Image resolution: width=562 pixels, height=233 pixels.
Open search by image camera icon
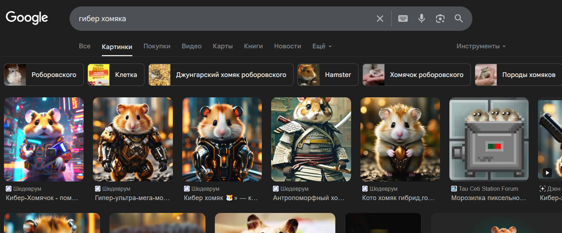pyautogui.click(x=440, y=19)
